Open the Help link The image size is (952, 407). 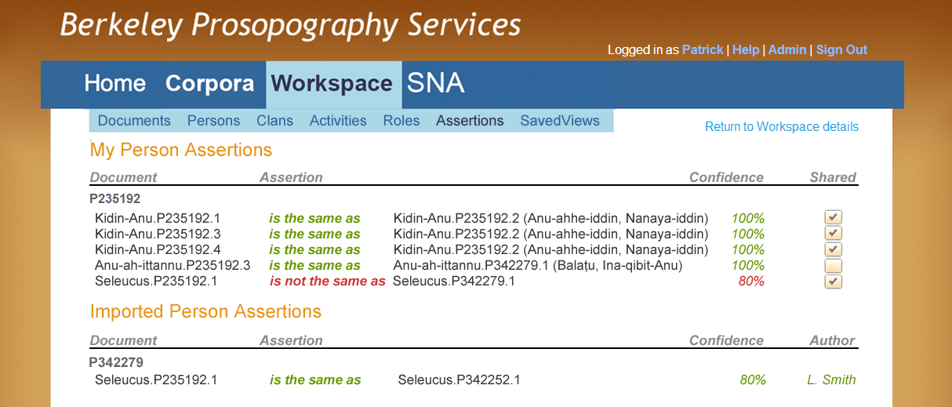[746, 49]
